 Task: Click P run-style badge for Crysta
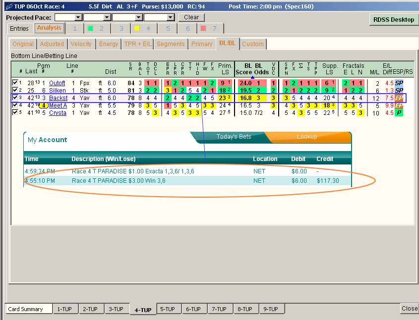point(399,113)
